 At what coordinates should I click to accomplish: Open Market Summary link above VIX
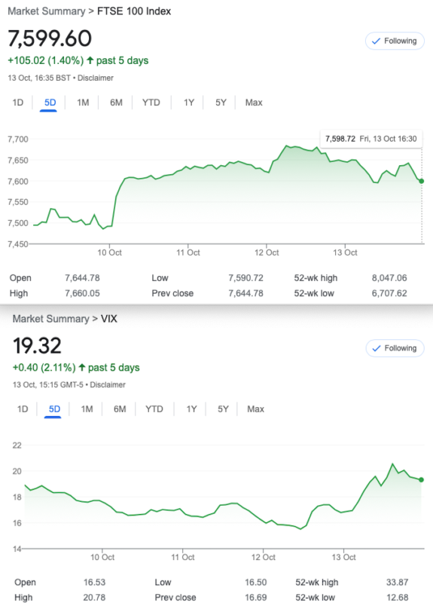(x=50, y=319)
